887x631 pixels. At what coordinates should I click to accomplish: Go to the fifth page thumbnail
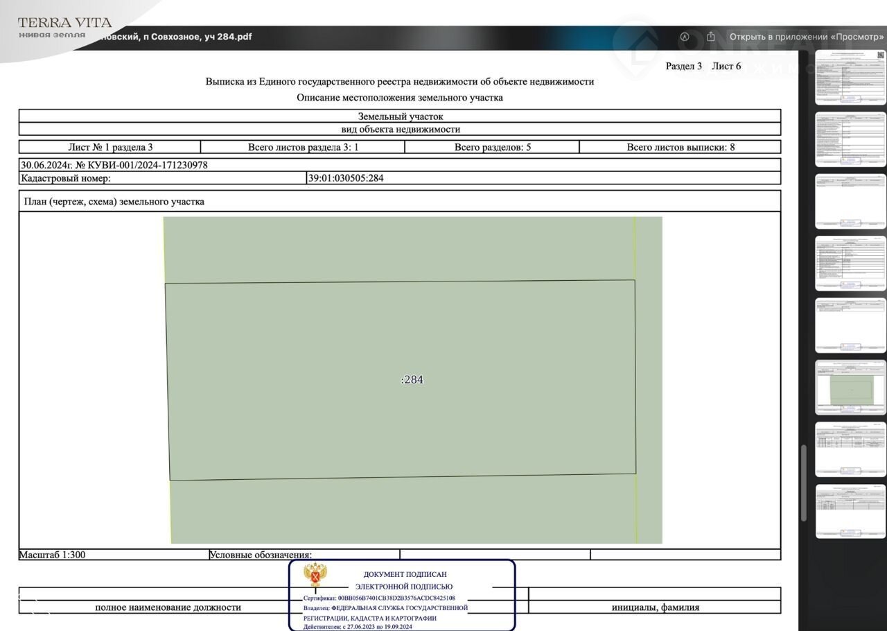click(x=850, y=325)
